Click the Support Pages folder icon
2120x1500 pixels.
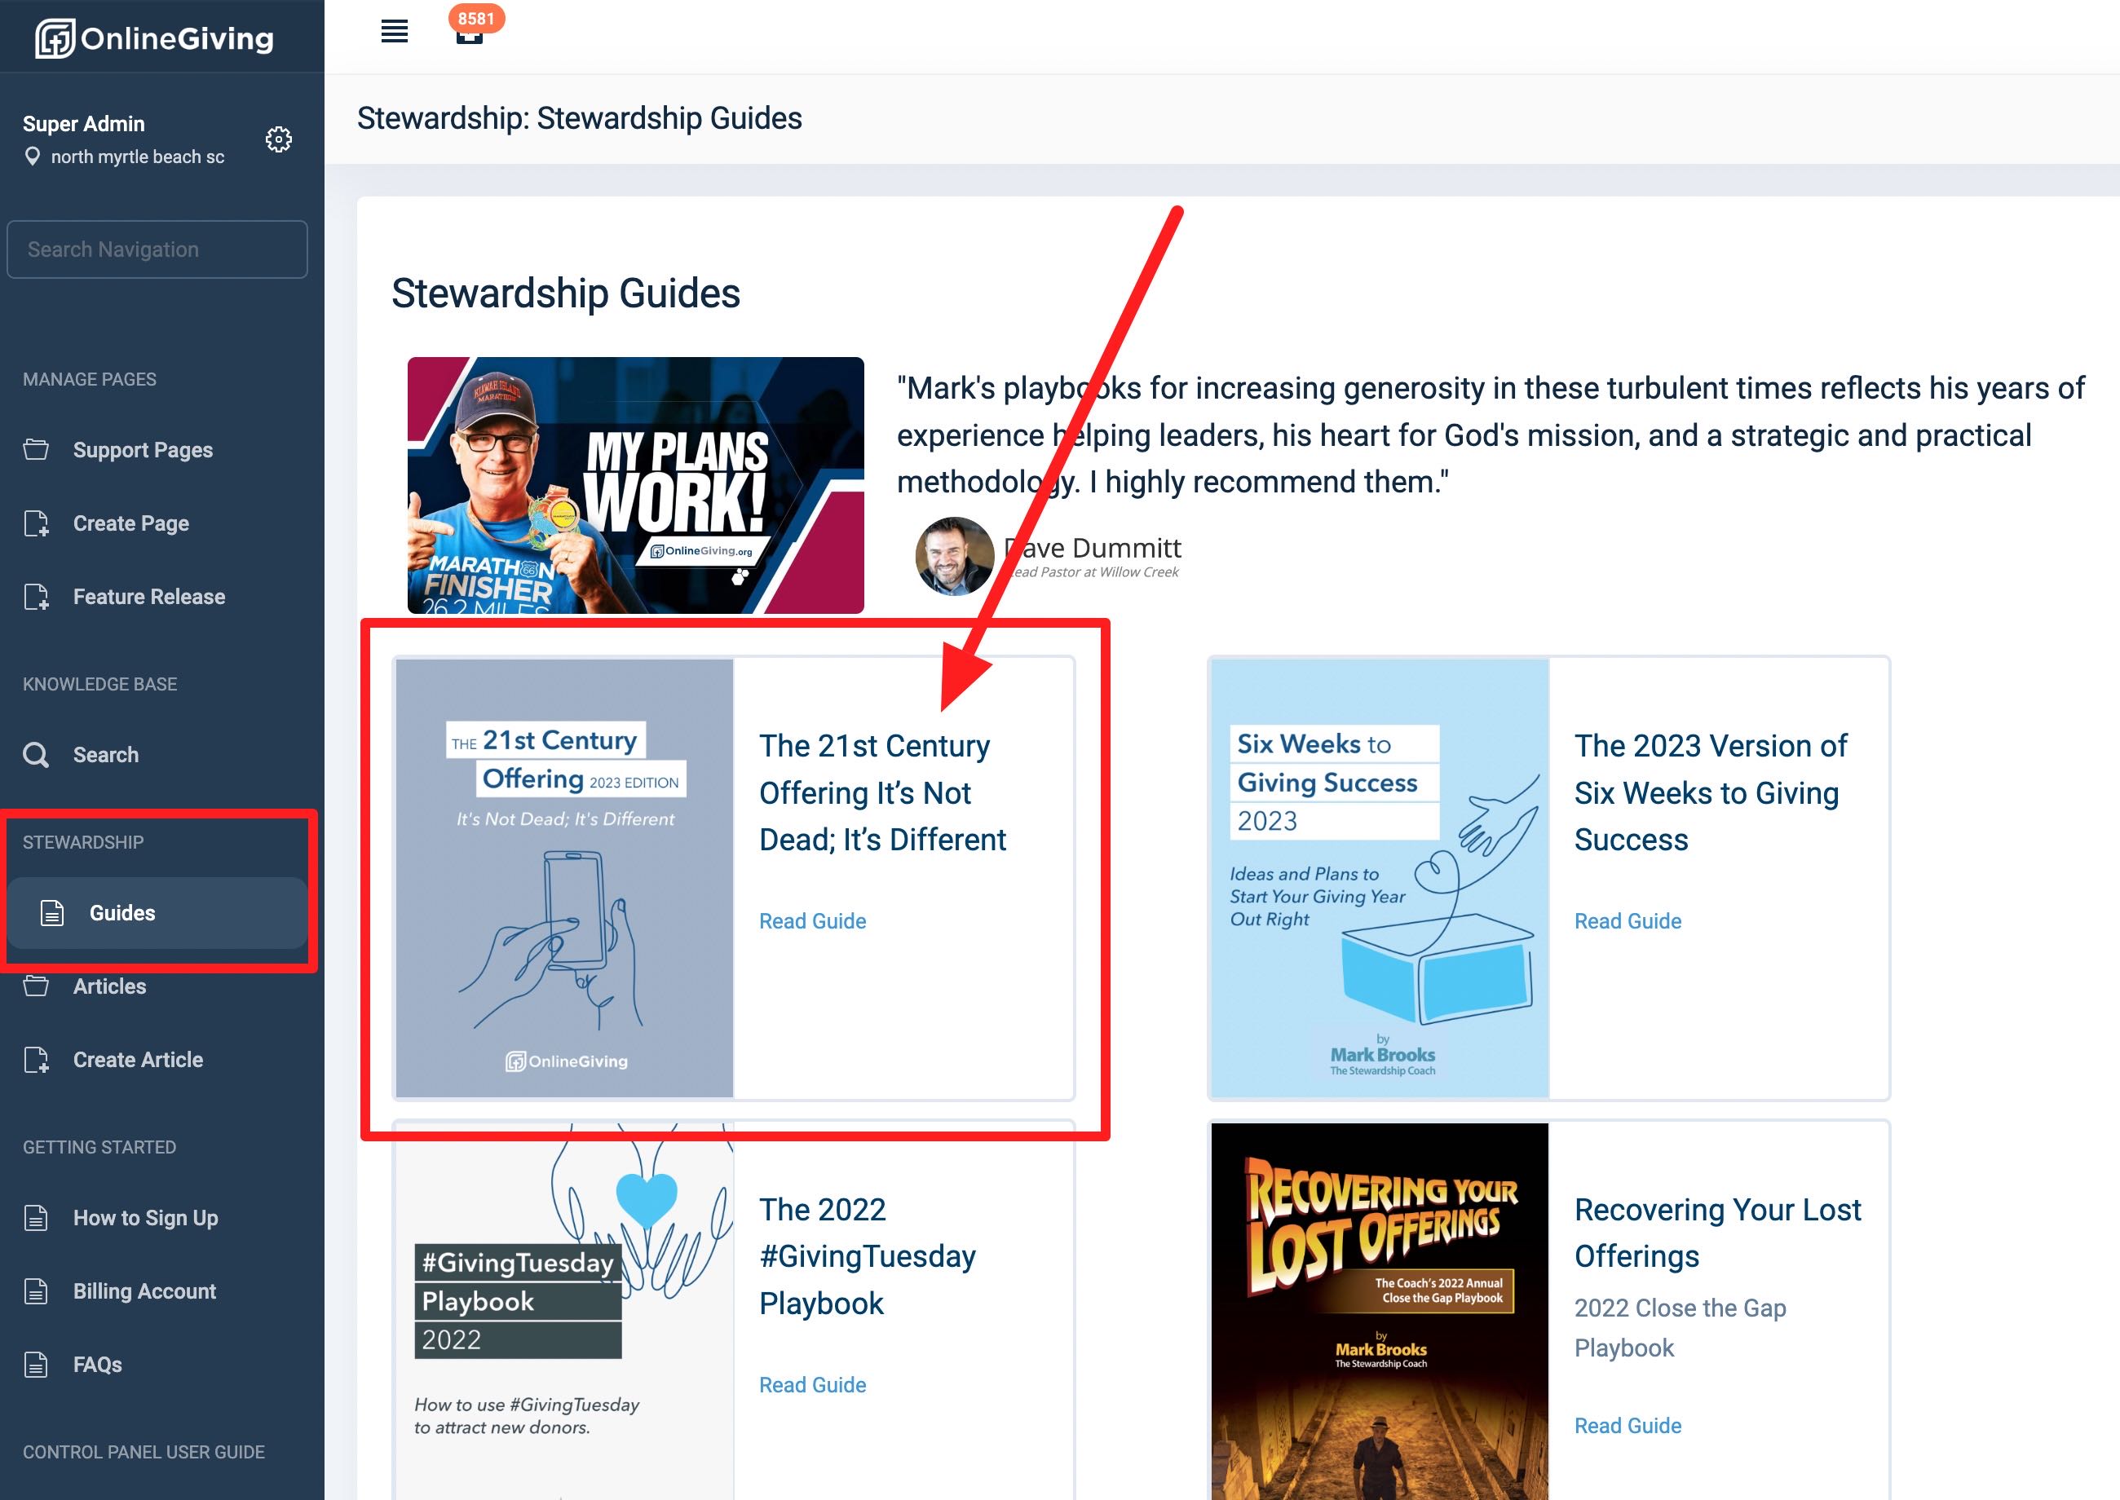tap(36, 450)
